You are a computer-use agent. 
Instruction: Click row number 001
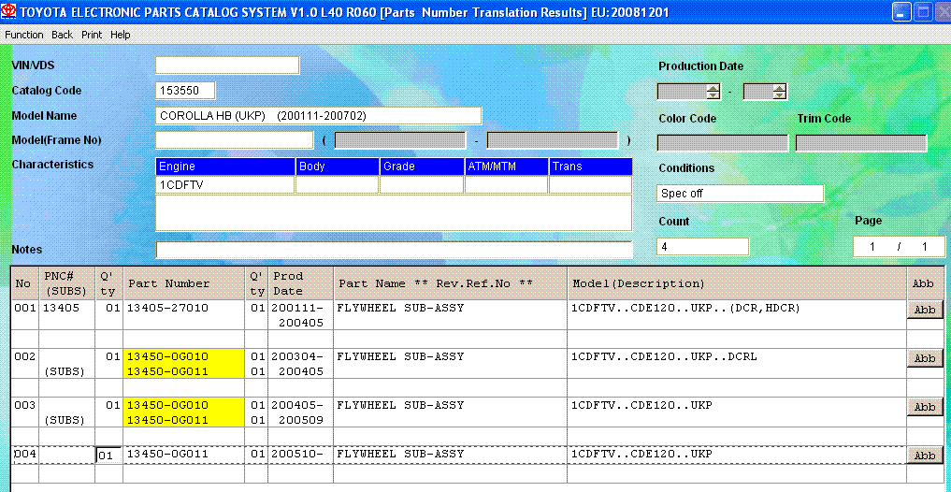point(23,308)
